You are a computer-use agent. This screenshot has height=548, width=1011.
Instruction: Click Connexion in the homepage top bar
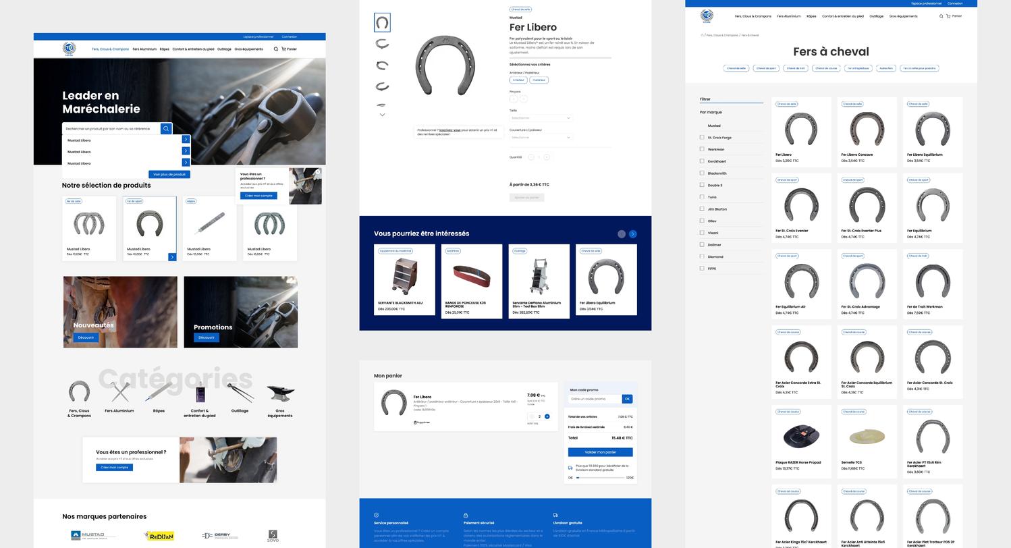coord(290,36)
